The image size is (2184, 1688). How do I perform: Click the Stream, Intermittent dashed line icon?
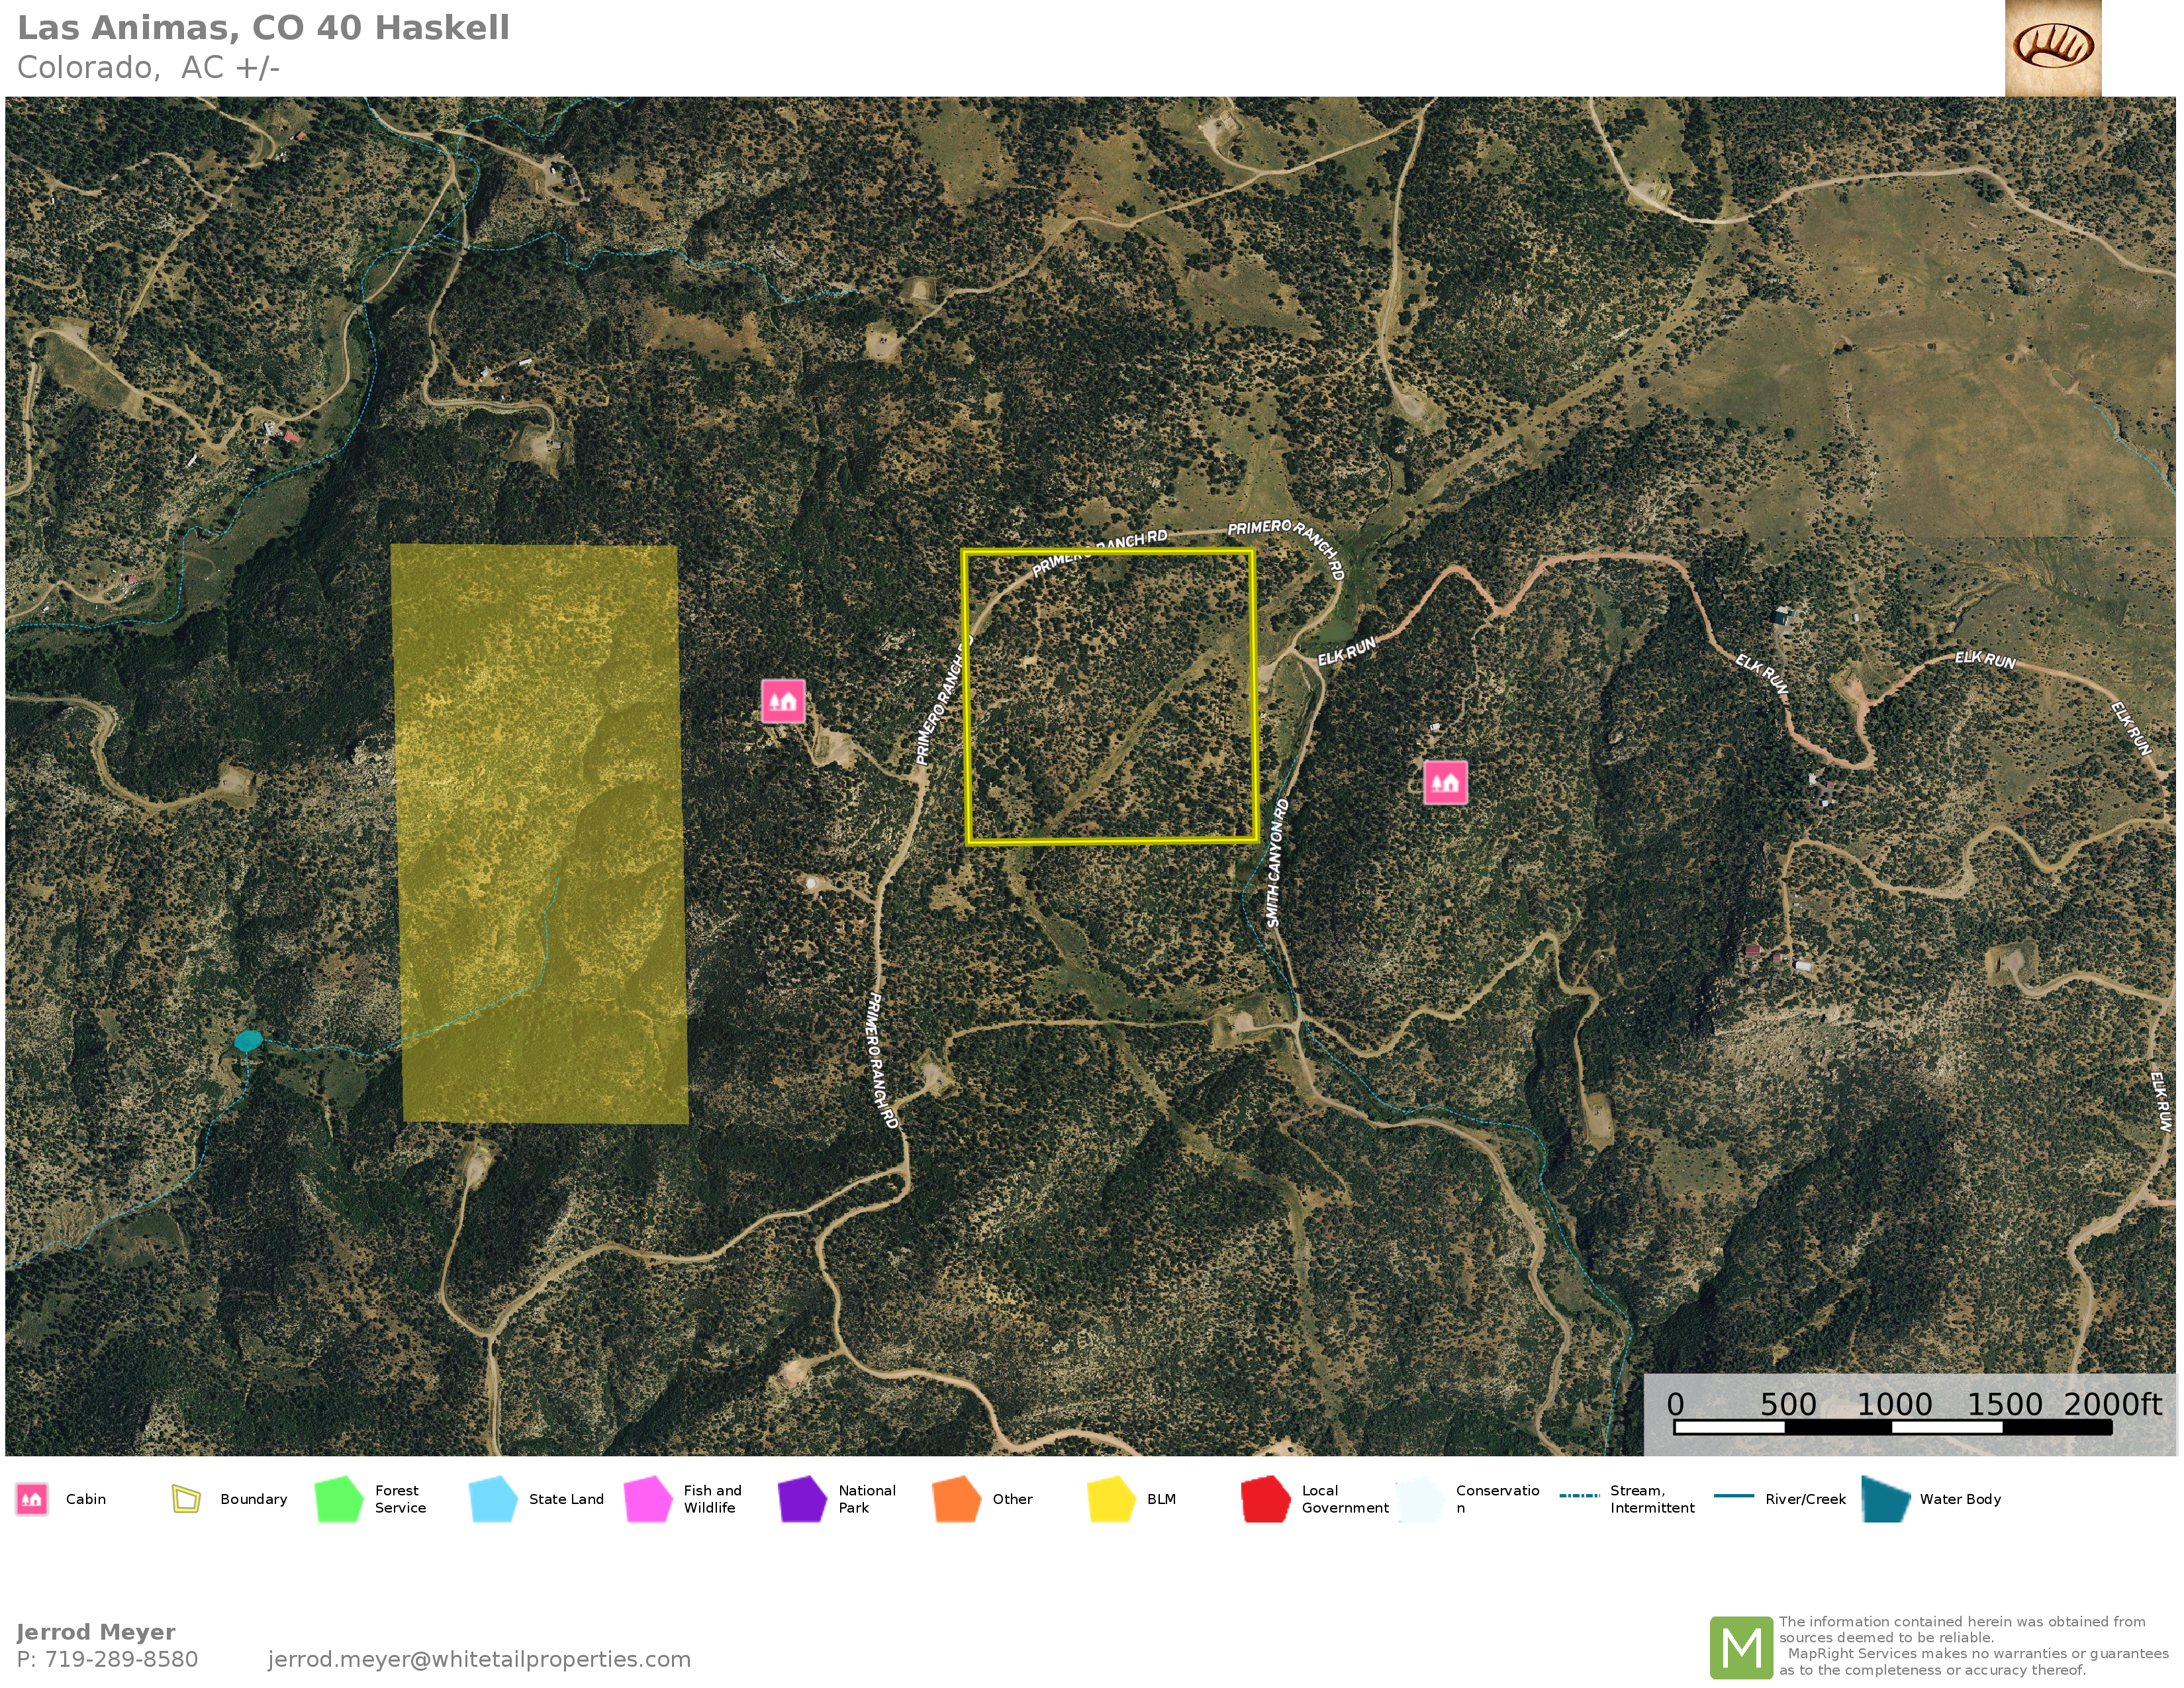point(1579,1496)
